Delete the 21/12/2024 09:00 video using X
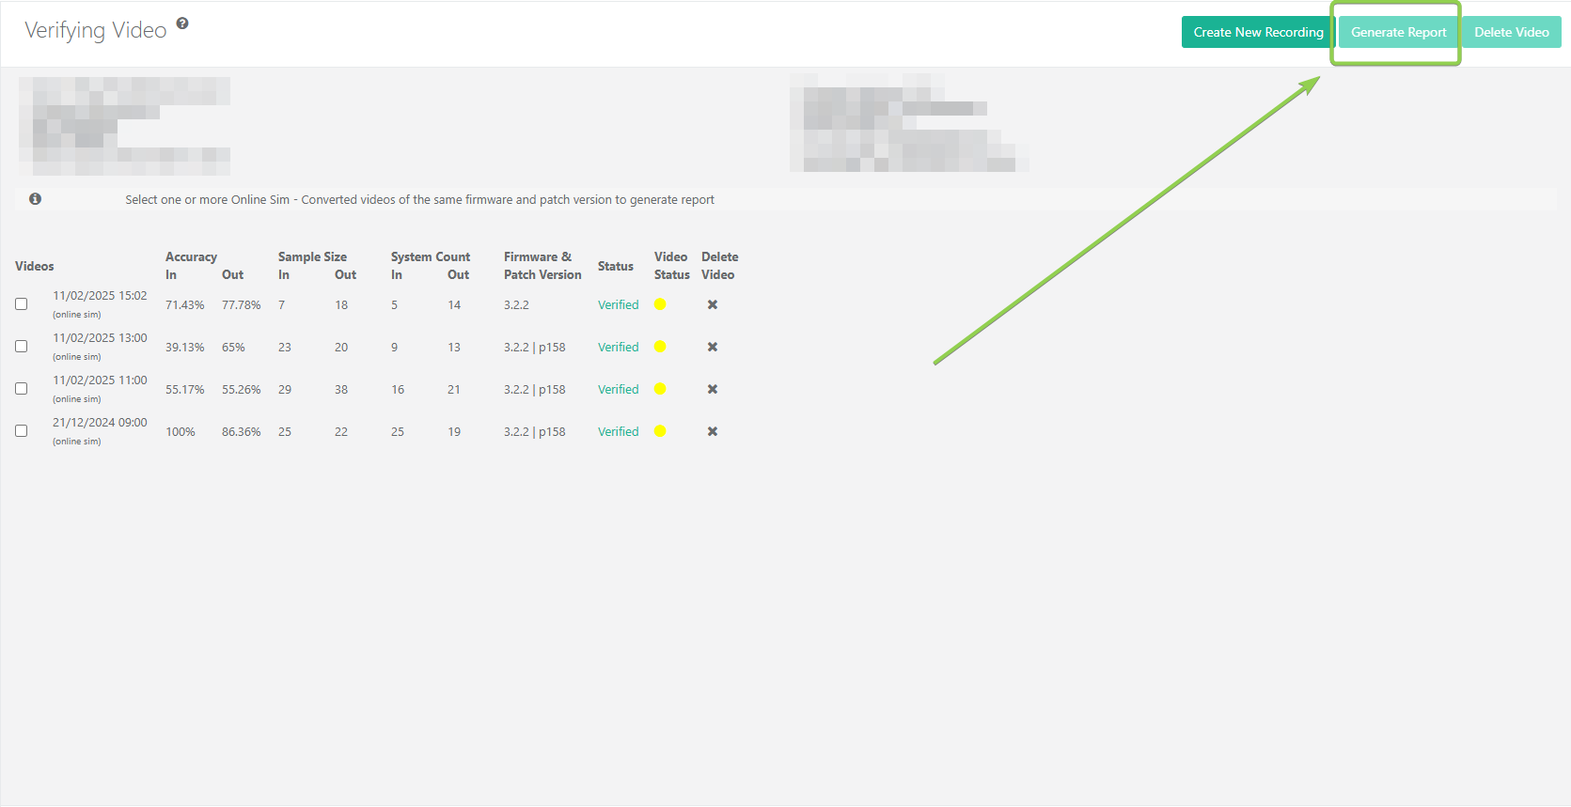Screen dimensions: 1571x807 coord(713,431)
